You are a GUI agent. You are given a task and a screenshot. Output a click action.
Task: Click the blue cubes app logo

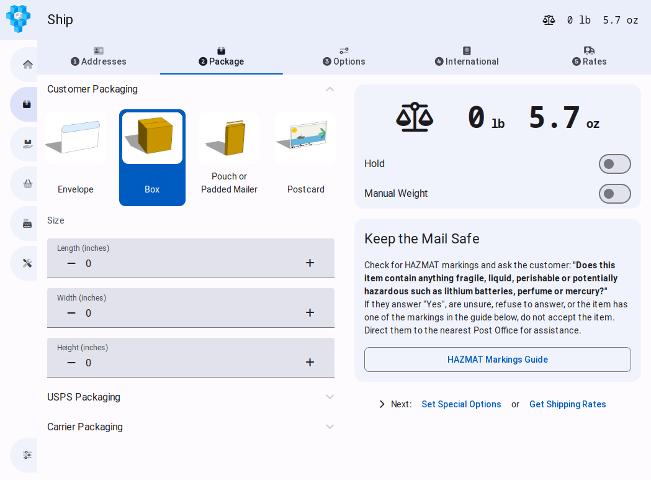(19, 19)
